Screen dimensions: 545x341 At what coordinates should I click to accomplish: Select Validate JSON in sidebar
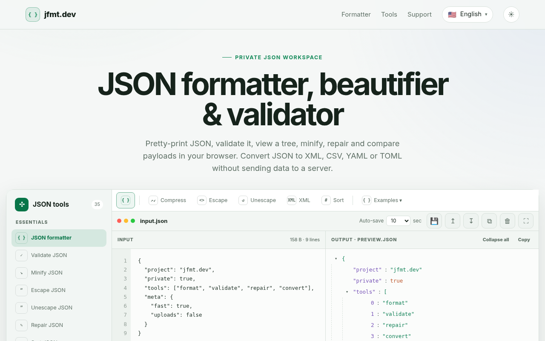[x=59, y=255]
